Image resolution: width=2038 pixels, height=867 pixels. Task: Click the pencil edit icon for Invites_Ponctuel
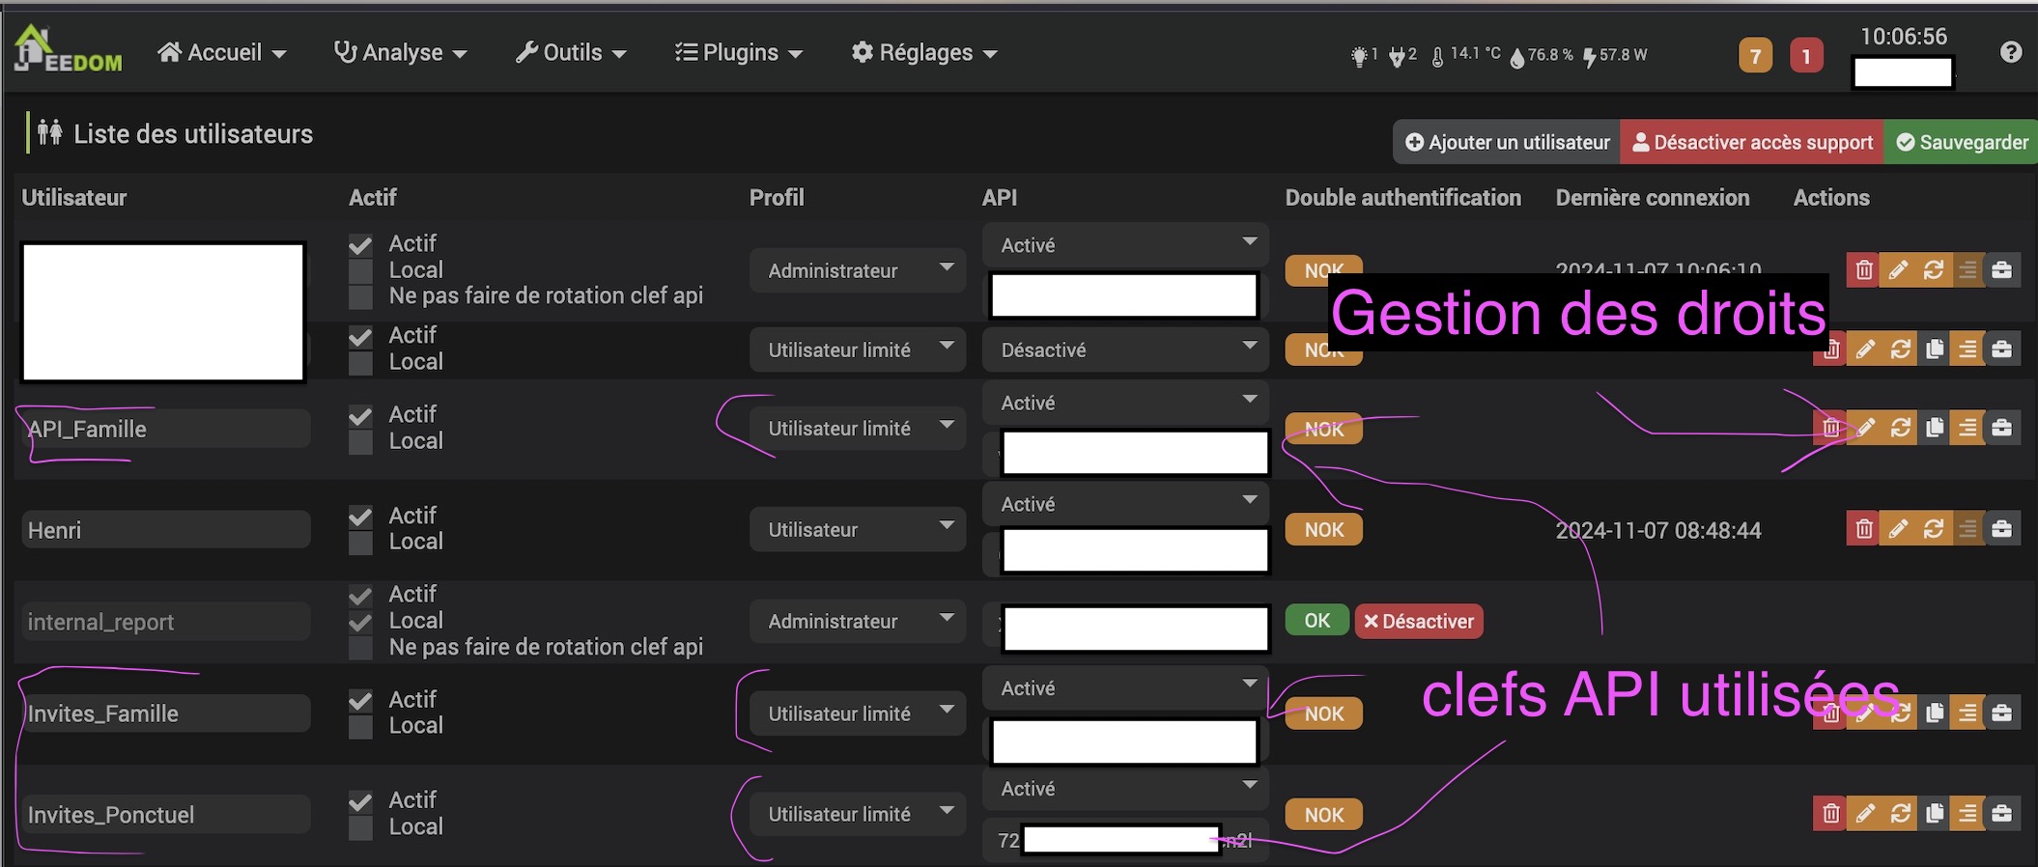pyautogui.click(x=1866, y=814)
